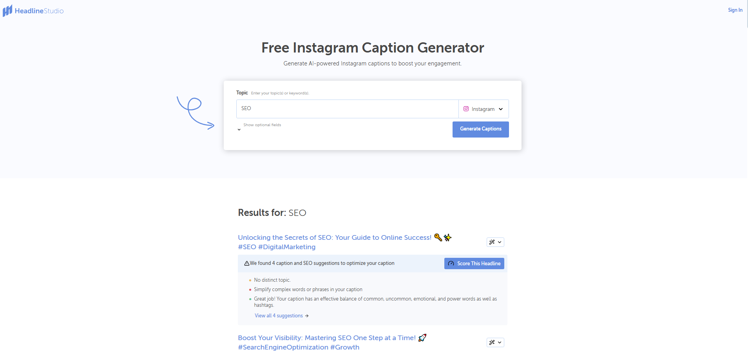This screenshot has width=748, height=355.
Task: Click the key emoji in the first caption
Action: tap(438, 237)
